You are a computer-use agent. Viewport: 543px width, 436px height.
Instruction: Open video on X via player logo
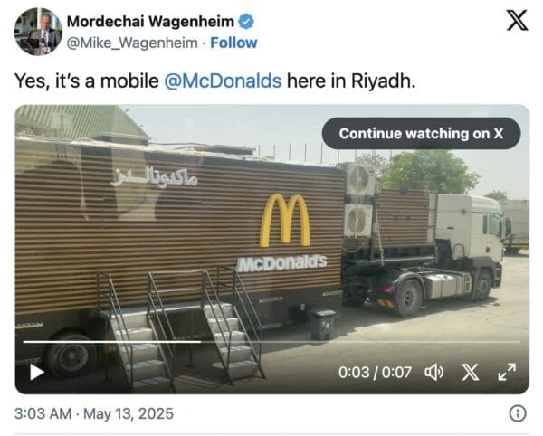471,373
